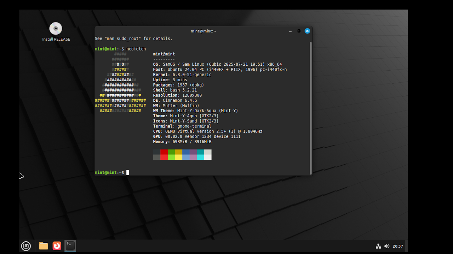Open the network connections tray icon
The height and width of the screenshot is (254, 453).
[378, 246]
